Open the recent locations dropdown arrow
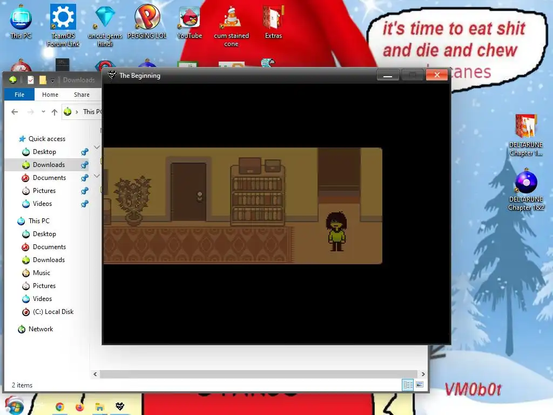The height and width of the screenshot is (415, 553). pyautogui.click(x=43, y=111)
